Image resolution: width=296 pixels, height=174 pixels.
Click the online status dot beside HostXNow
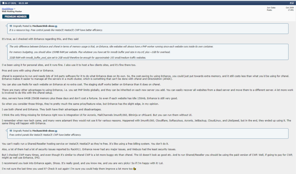(x=15, y=9)
